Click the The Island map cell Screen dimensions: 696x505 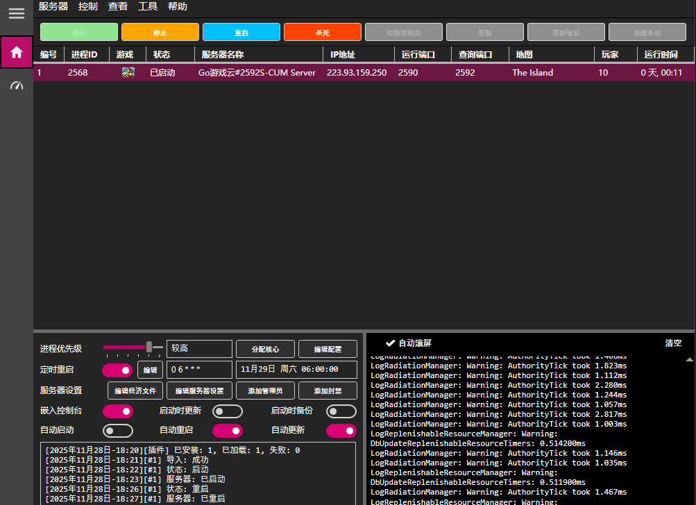coord(533,73)
